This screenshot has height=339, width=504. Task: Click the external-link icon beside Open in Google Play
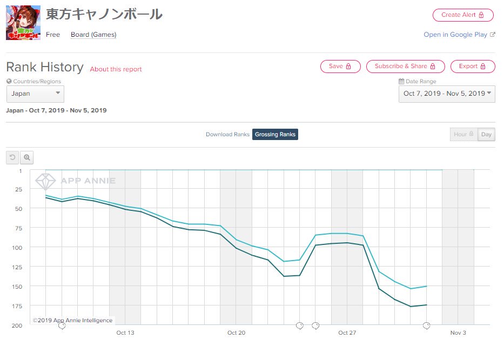tap(492, 35)
